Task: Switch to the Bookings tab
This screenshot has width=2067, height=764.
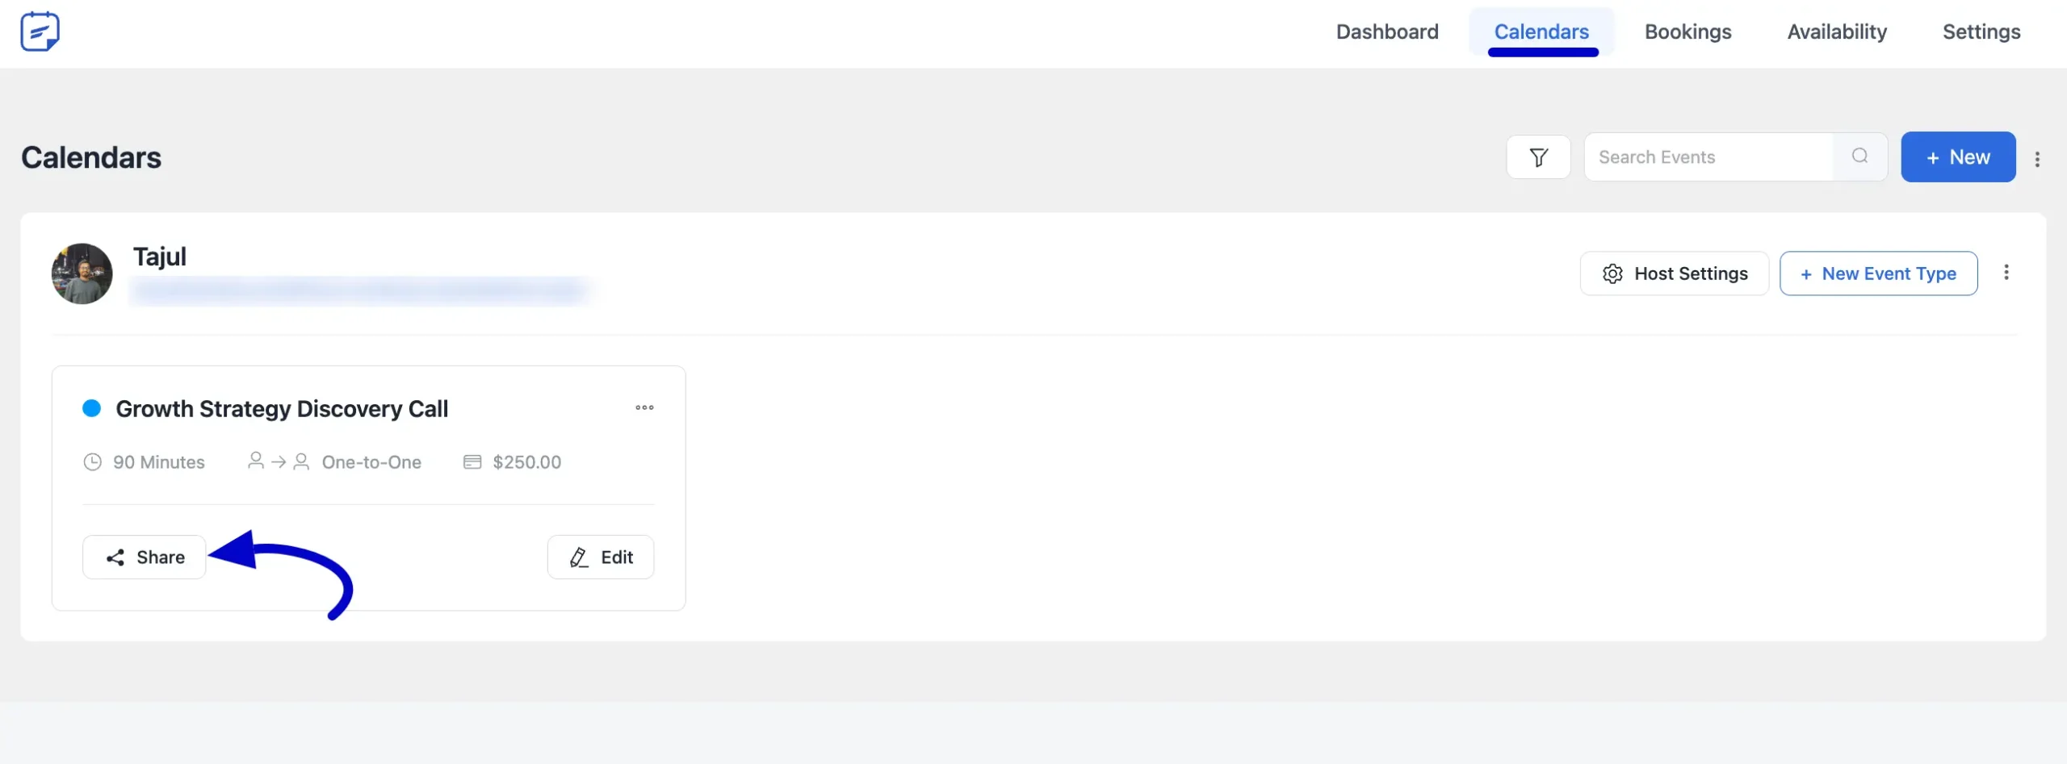Action: tap(1688, 31)
